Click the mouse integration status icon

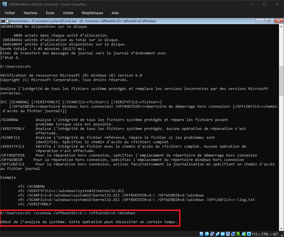[x=244, y=234]
